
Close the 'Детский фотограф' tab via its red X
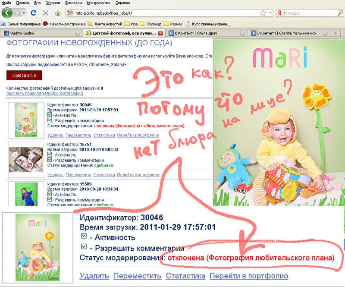160,33
